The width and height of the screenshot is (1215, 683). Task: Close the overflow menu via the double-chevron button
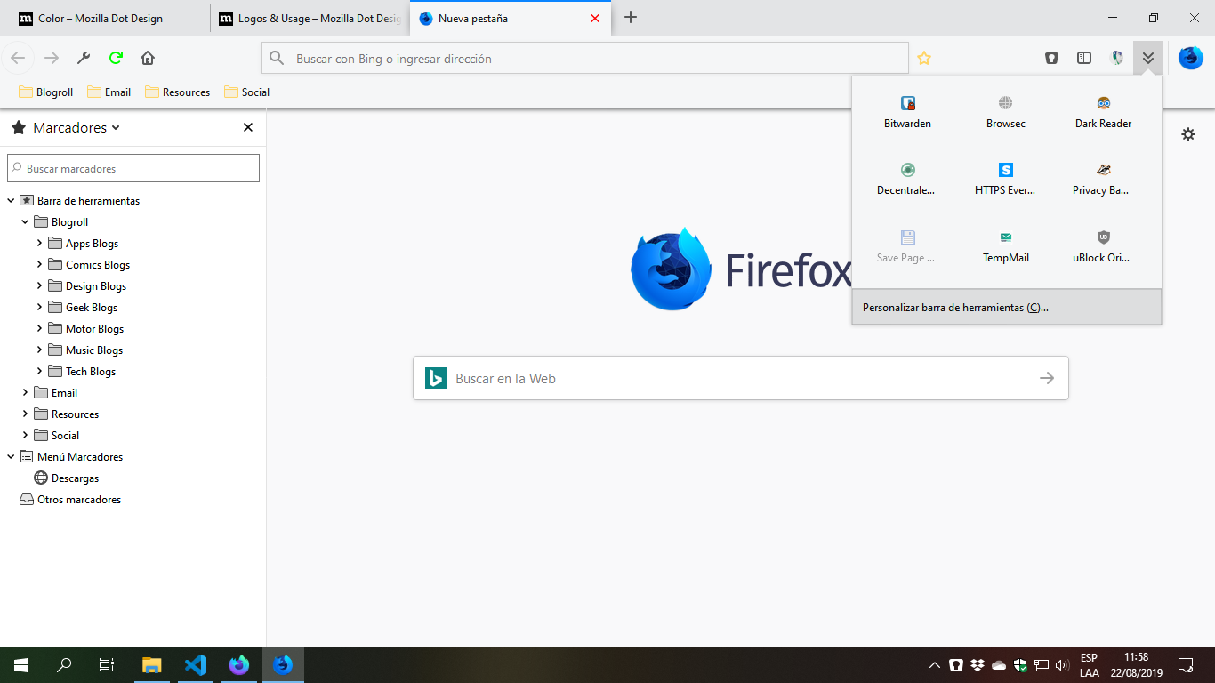coord(1148,58)
